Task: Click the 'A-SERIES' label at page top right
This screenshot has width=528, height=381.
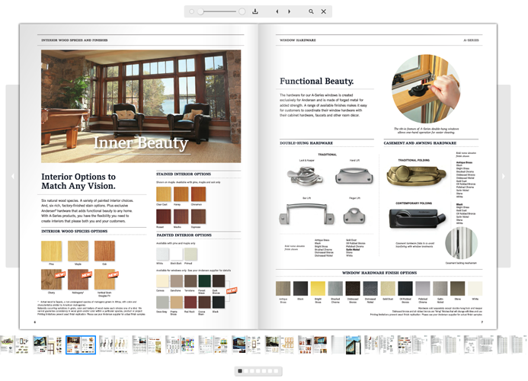Action: [471, 40]
